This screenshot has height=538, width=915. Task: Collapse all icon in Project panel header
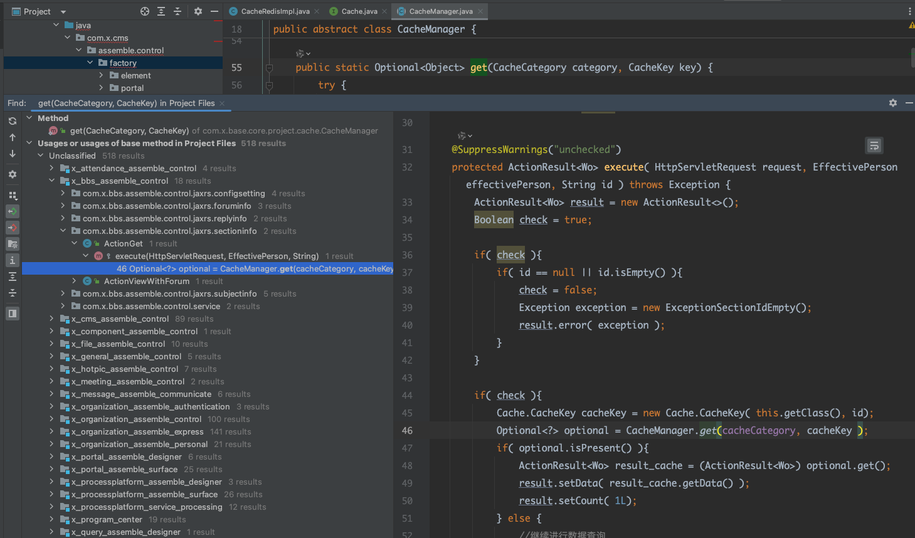click(x=177, y=11)
